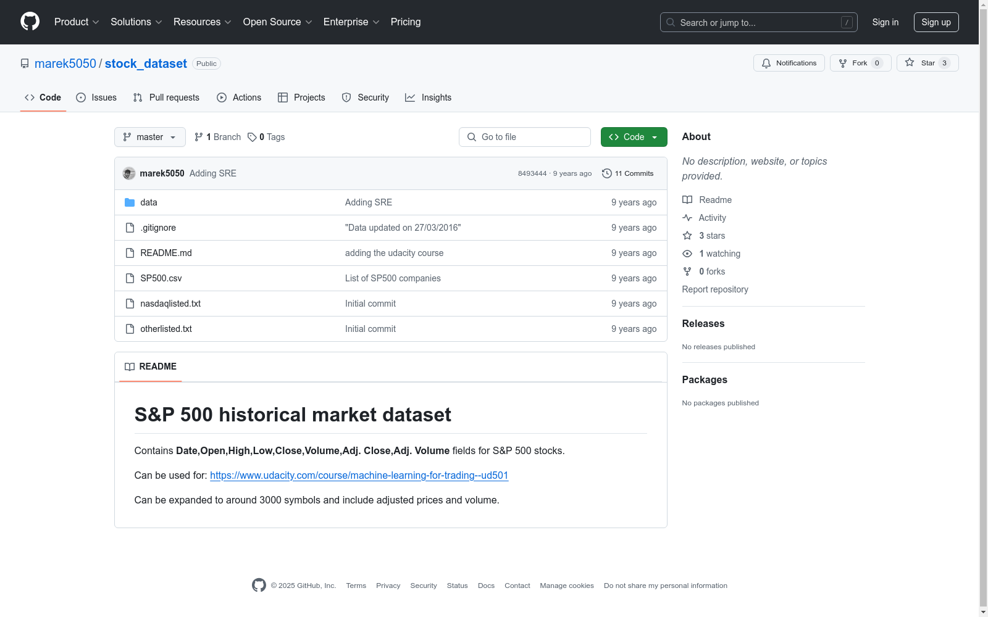This screenshot has height=617, width=988.
Task: Click the GitHub logo in header
Action: tap(30, 22)
